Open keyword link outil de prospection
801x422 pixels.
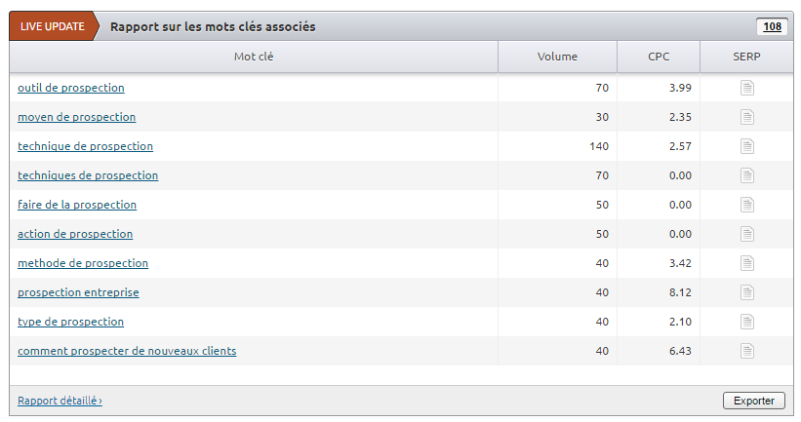(71, 88)
